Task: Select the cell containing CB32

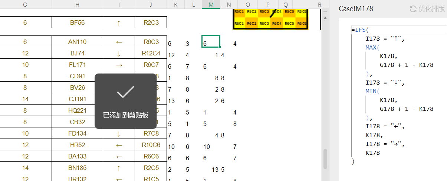Action: tap(77, 122)
